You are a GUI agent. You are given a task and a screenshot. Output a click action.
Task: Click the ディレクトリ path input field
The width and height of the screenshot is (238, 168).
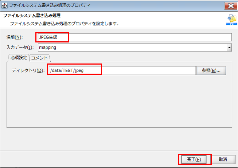click(x=122, y=70)
